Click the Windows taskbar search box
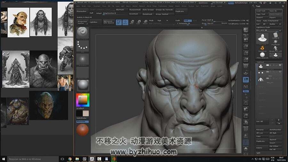 point(33,159)
